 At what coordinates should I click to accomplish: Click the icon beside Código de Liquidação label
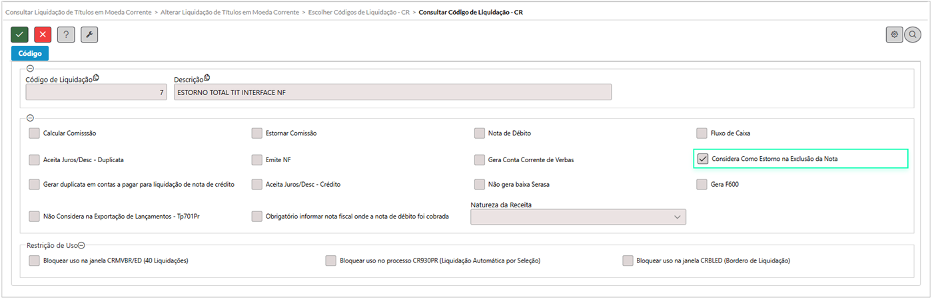tap(96, 78)
